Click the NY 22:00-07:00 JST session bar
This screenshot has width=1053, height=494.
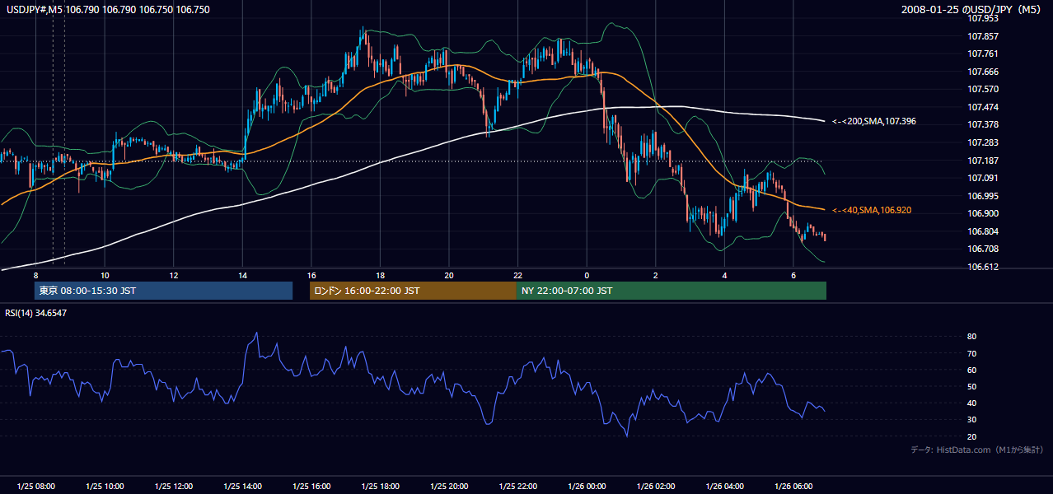tap(672, 291)
